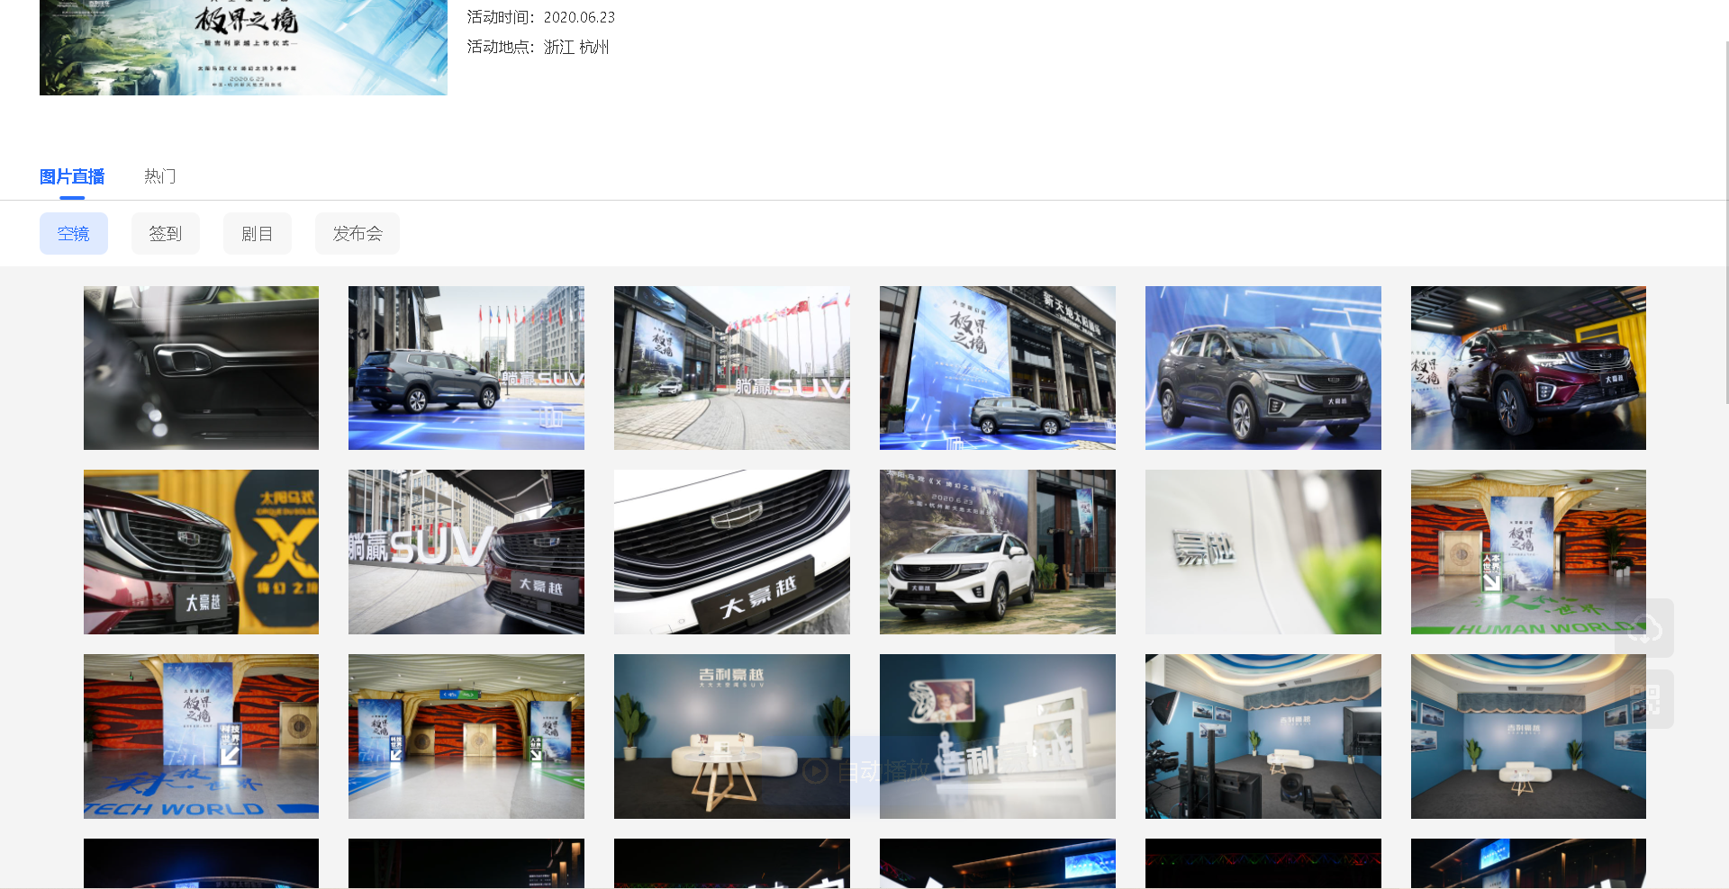Open the TECH WORLD floor lettering photo
This screenshot has width=1729, height=889.
point(201,736)
